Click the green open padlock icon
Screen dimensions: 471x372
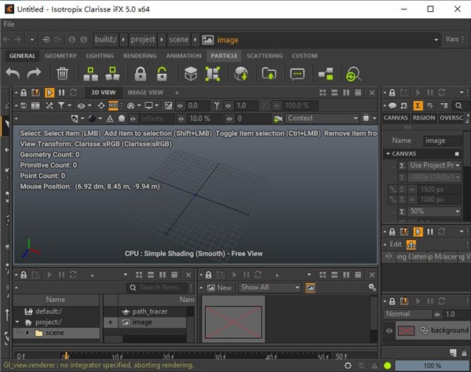pos(162,74)
